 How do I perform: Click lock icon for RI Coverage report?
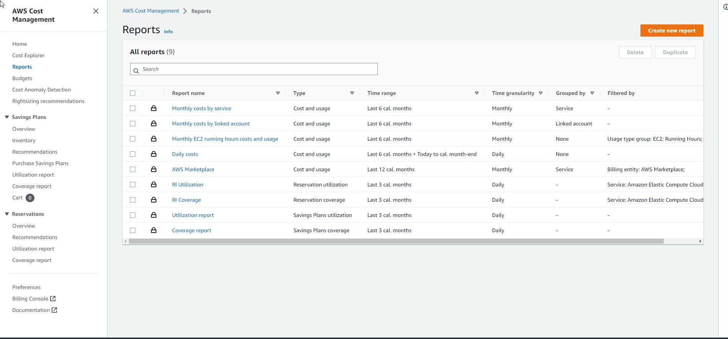154,200
